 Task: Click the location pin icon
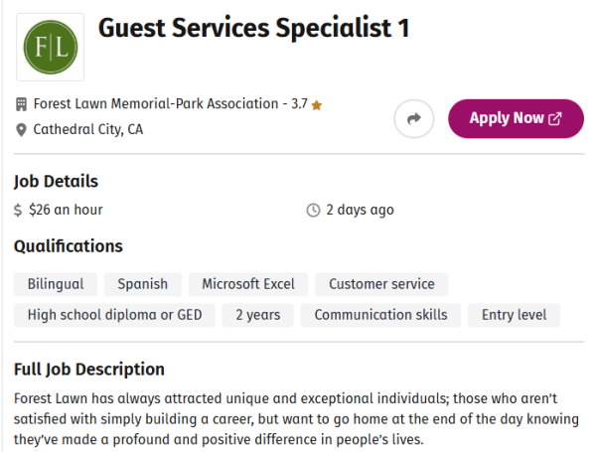(x=21, y=130)
